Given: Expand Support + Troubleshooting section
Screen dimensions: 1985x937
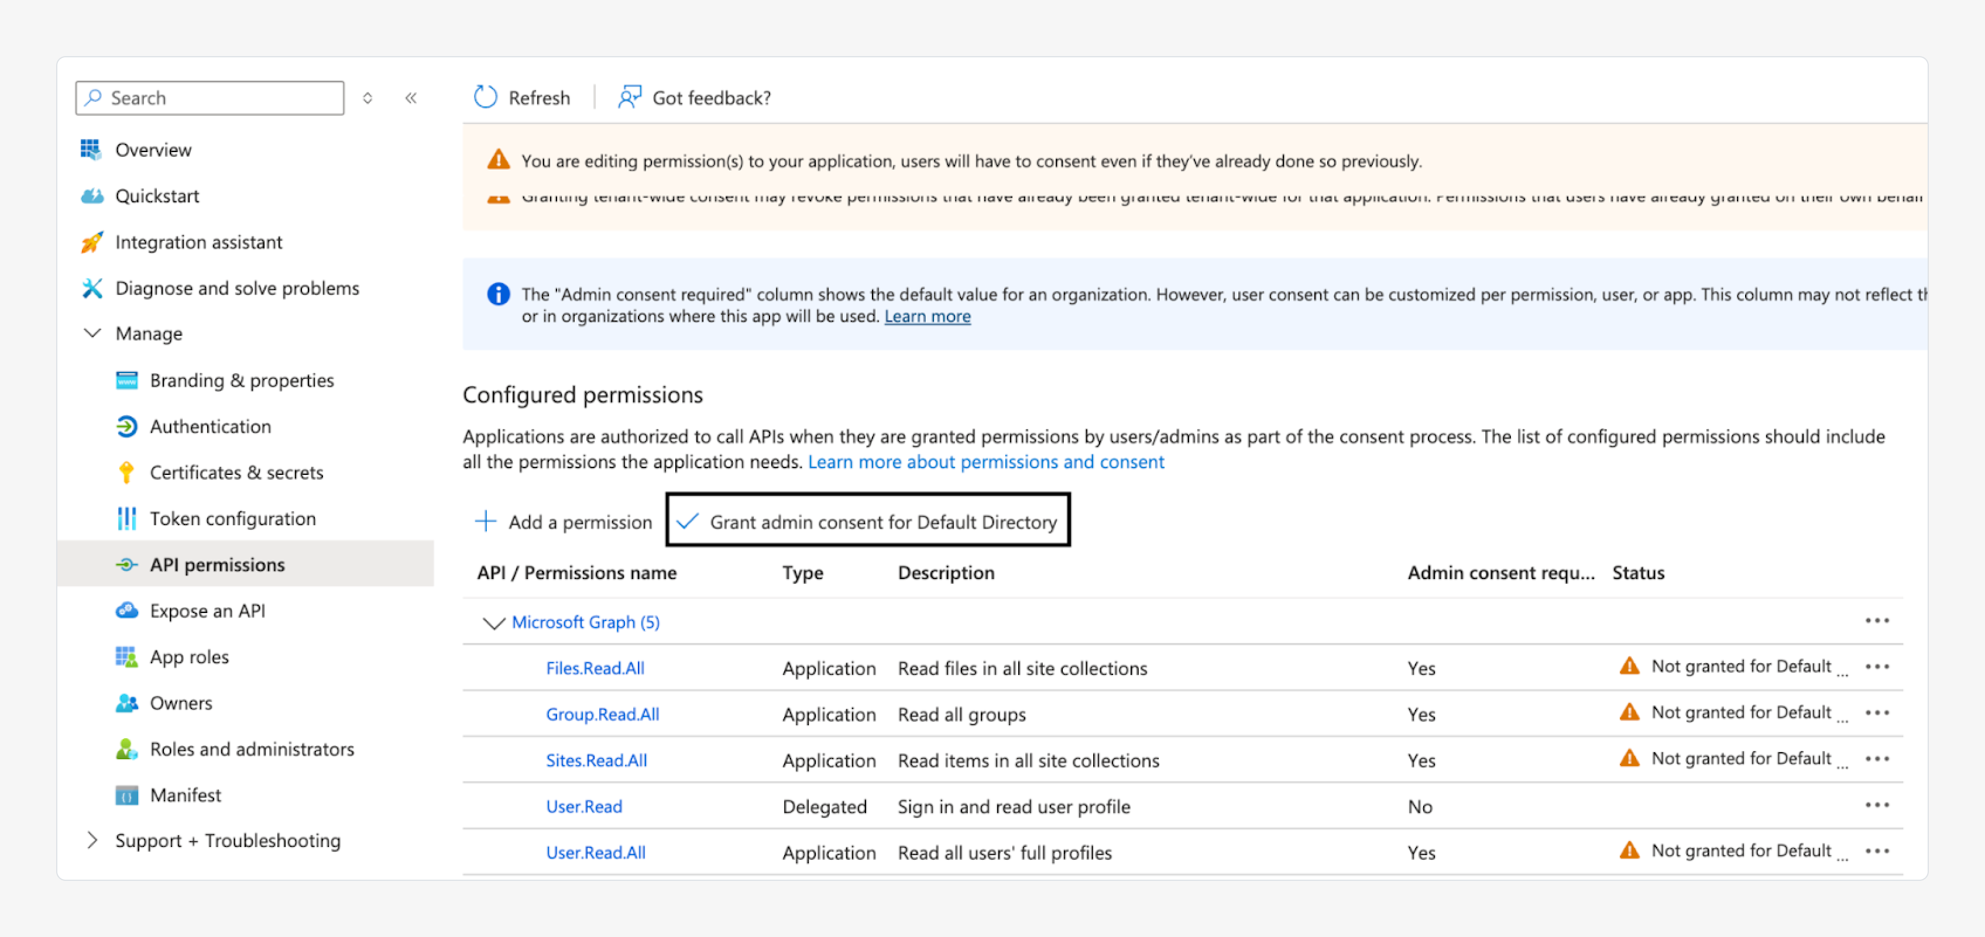Looking at the screenshot, I should tap(92, 840).
